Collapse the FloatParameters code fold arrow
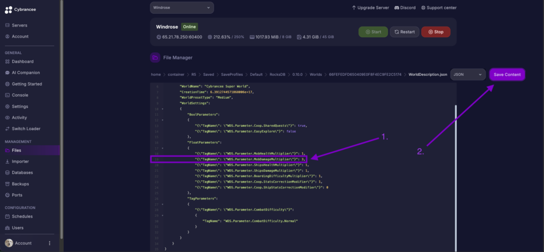This screenshot has height=252, width=544. (162, 149)
